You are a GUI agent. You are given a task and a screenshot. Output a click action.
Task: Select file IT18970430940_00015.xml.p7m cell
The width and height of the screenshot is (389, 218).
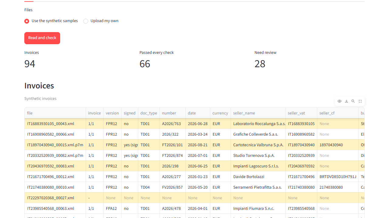[55, 145]
